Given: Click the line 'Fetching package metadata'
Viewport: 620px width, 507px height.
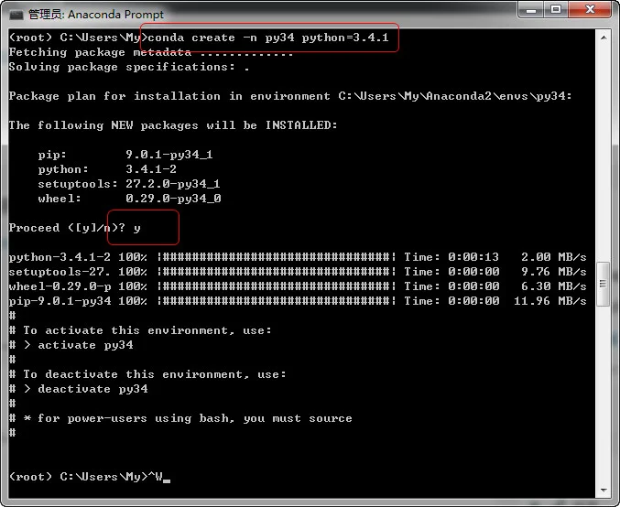Looking at the screenshot, I should (151, 52).
